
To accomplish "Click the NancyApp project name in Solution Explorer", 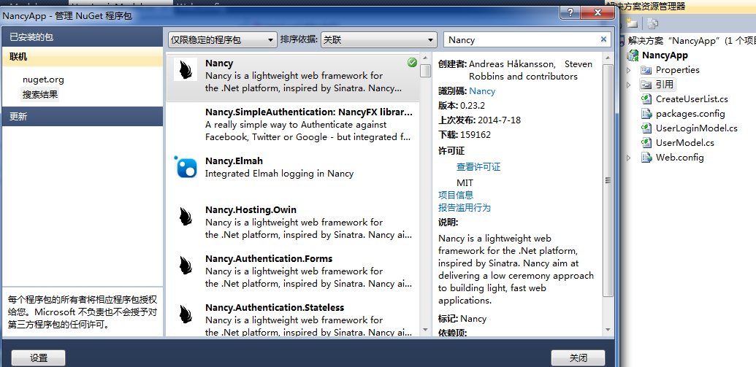I will (x=665, y=55).
